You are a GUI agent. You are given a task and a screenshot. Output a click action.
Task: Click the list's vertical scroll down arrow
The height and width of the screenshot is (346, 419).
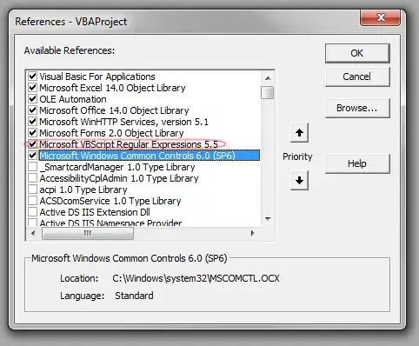click(x=268, y=219)
